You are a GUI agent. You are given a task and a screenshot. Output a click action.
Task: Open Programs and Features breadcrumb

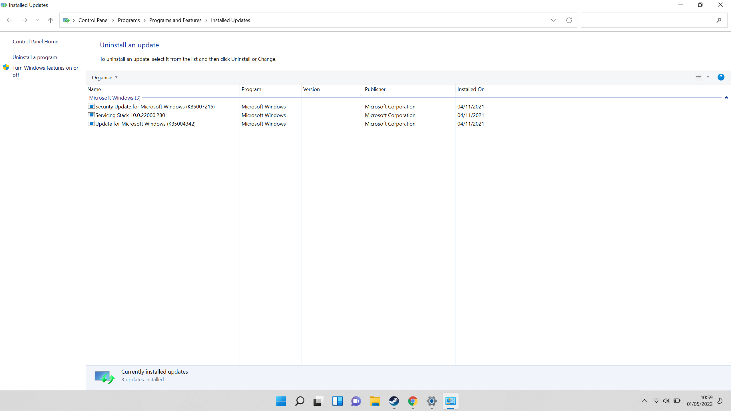175,20
